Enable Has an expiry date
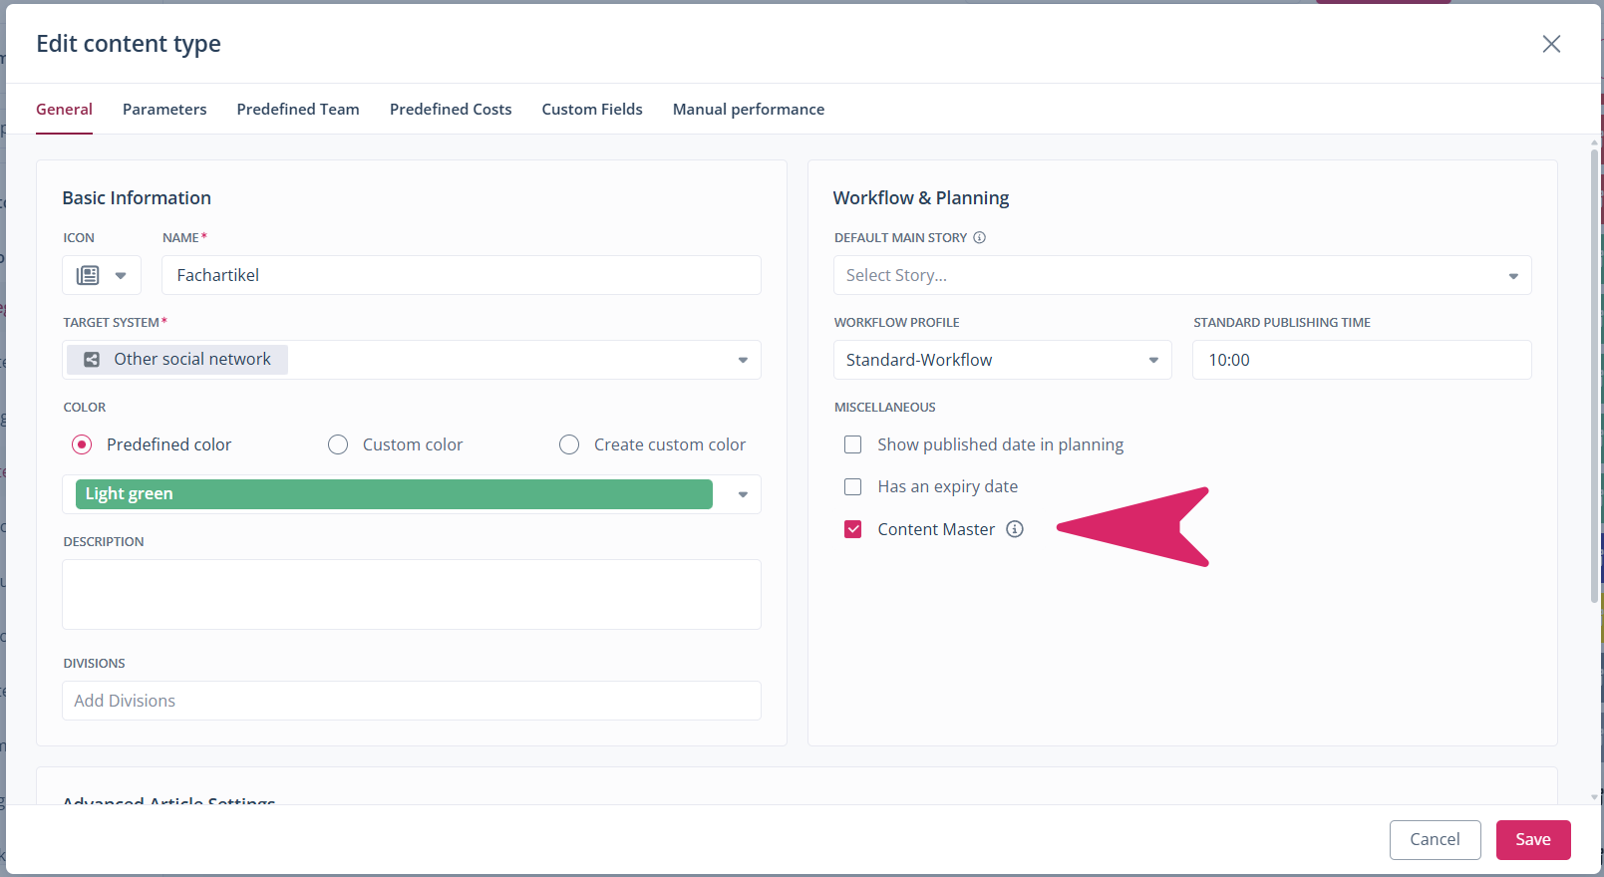 852,487
